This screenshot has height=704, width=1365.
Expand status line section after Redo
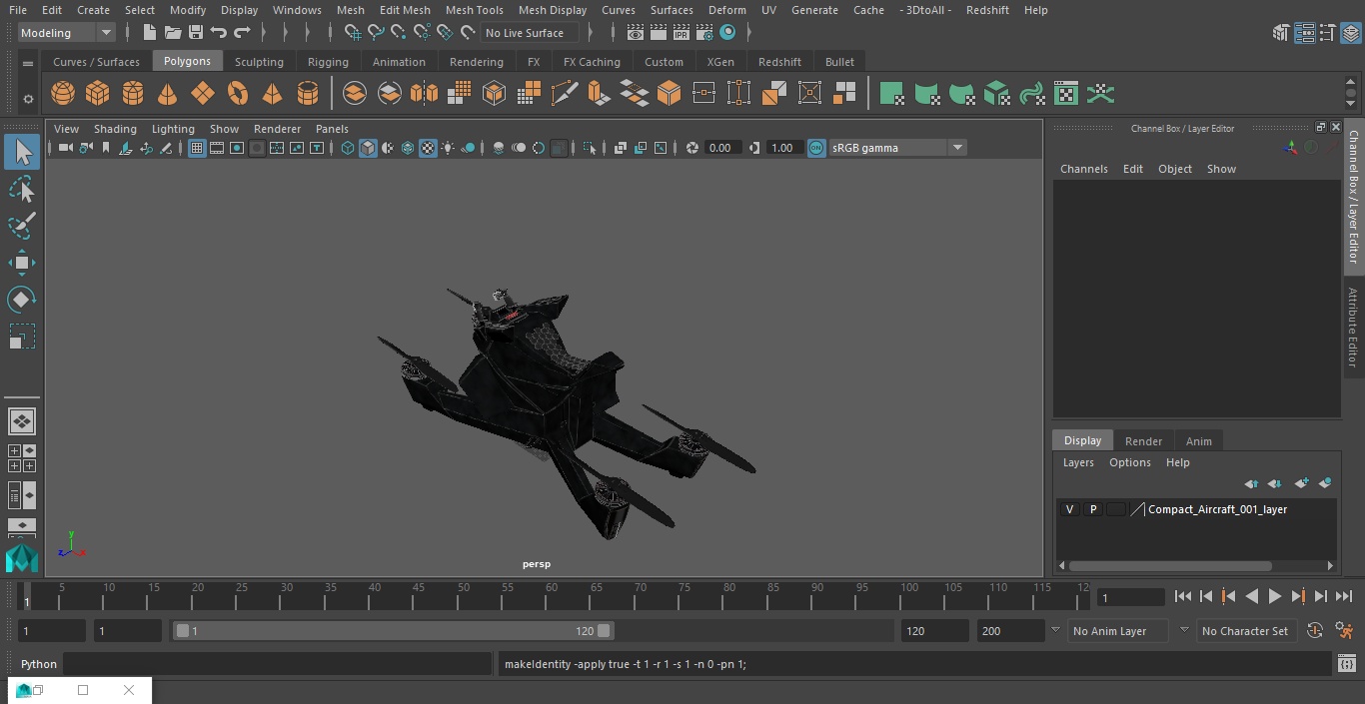264,33
